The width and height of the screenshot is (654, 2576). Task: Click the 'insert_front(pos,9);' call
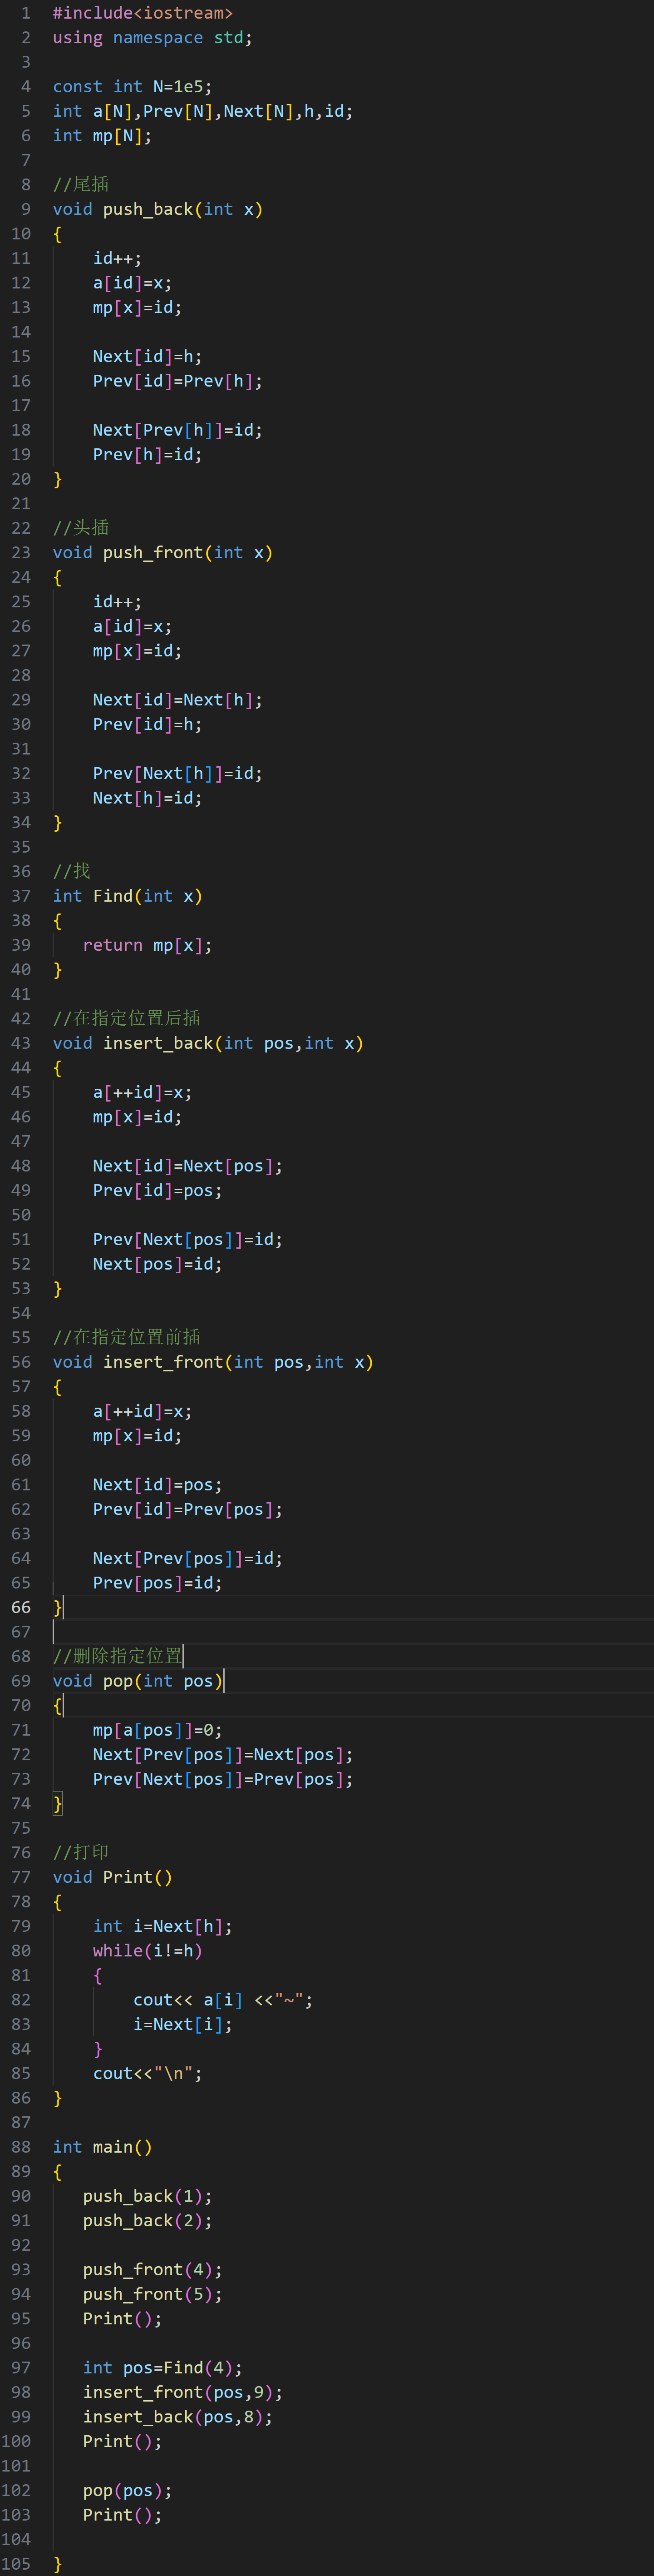tap(183, 2392)
